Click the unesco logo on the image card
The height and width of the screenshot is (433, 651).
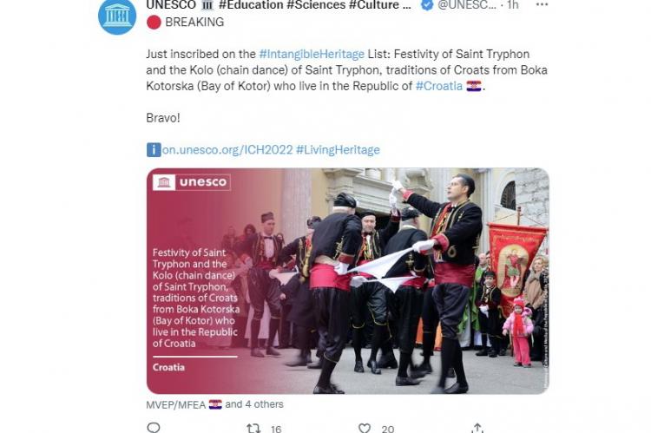tap(192, 182)
